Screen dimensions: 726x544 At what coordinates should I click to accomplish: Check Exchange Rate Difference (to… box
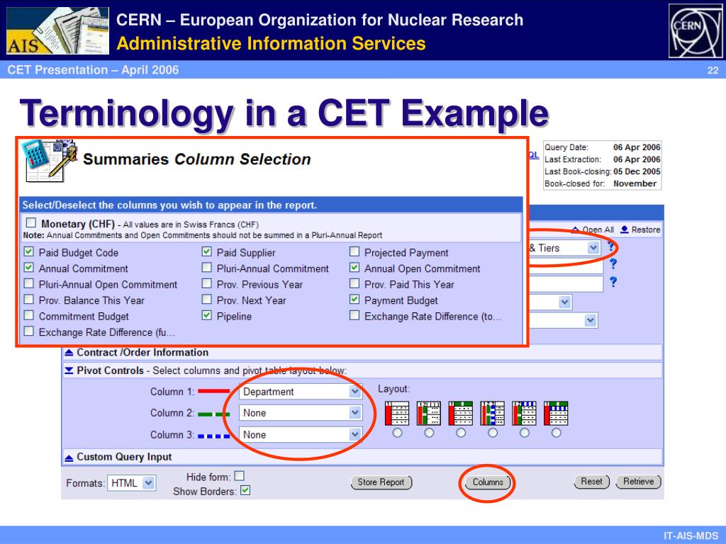point(354,315)
